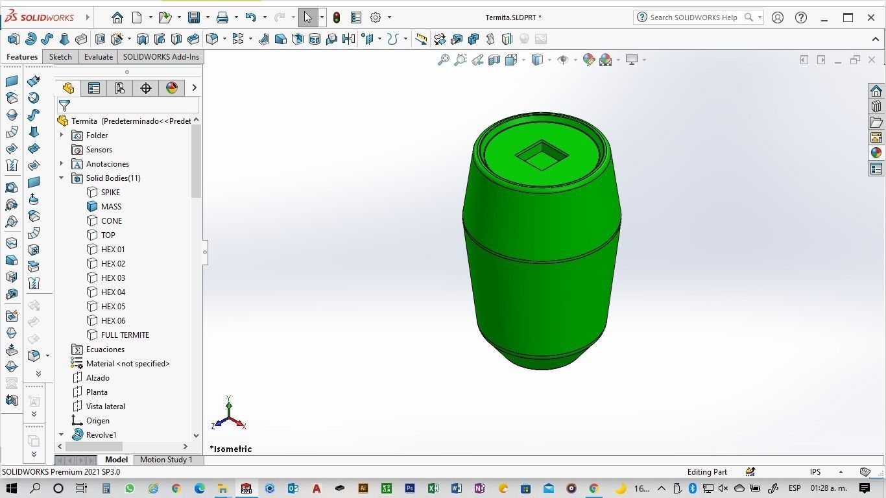Open the DisplayManager color ball tab
Screen dimensions: 886x498
(x=172, y=88)
